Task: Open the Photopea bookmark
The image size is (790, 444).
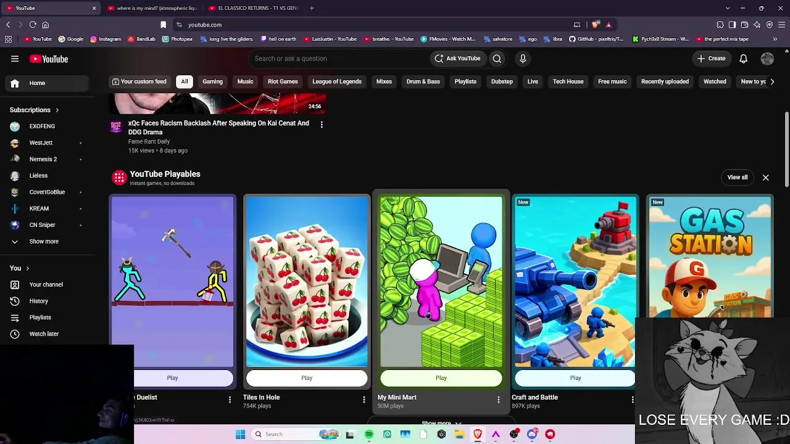Action: pos(177,39)
